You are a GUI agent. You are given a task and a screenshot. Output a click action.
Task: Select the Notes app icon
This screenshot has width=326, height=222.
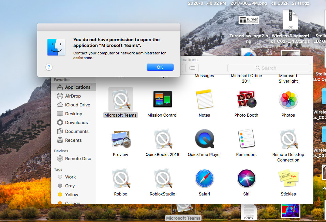click(205, 99)
